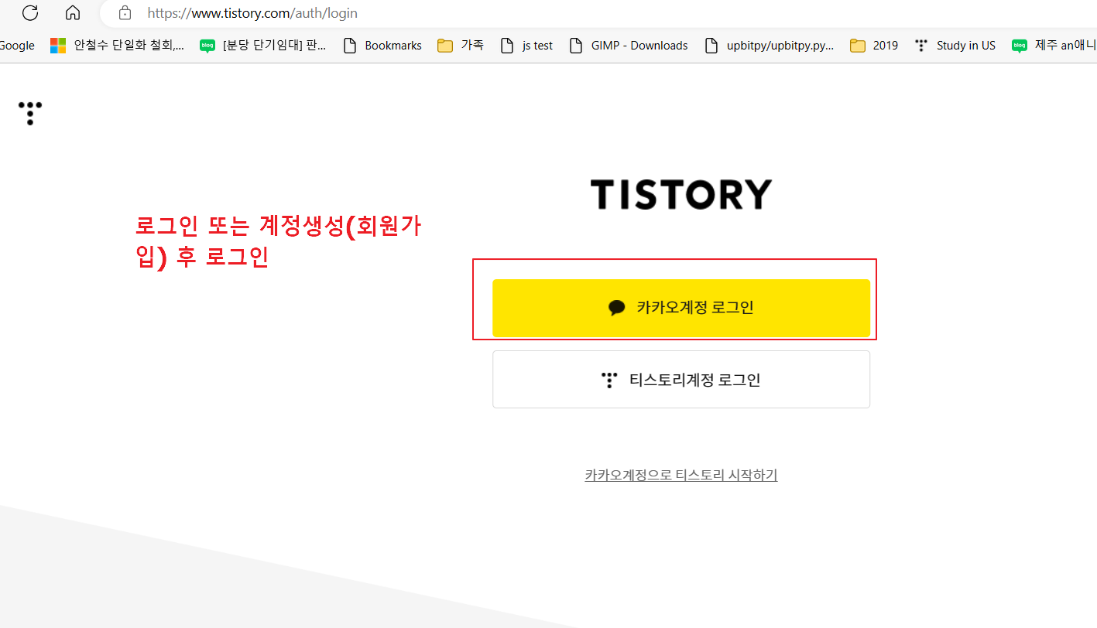The image size is (1097, 628).
Task: Open the upbitpy/upbitpy.py bookmark
Action: pos(769,46)
